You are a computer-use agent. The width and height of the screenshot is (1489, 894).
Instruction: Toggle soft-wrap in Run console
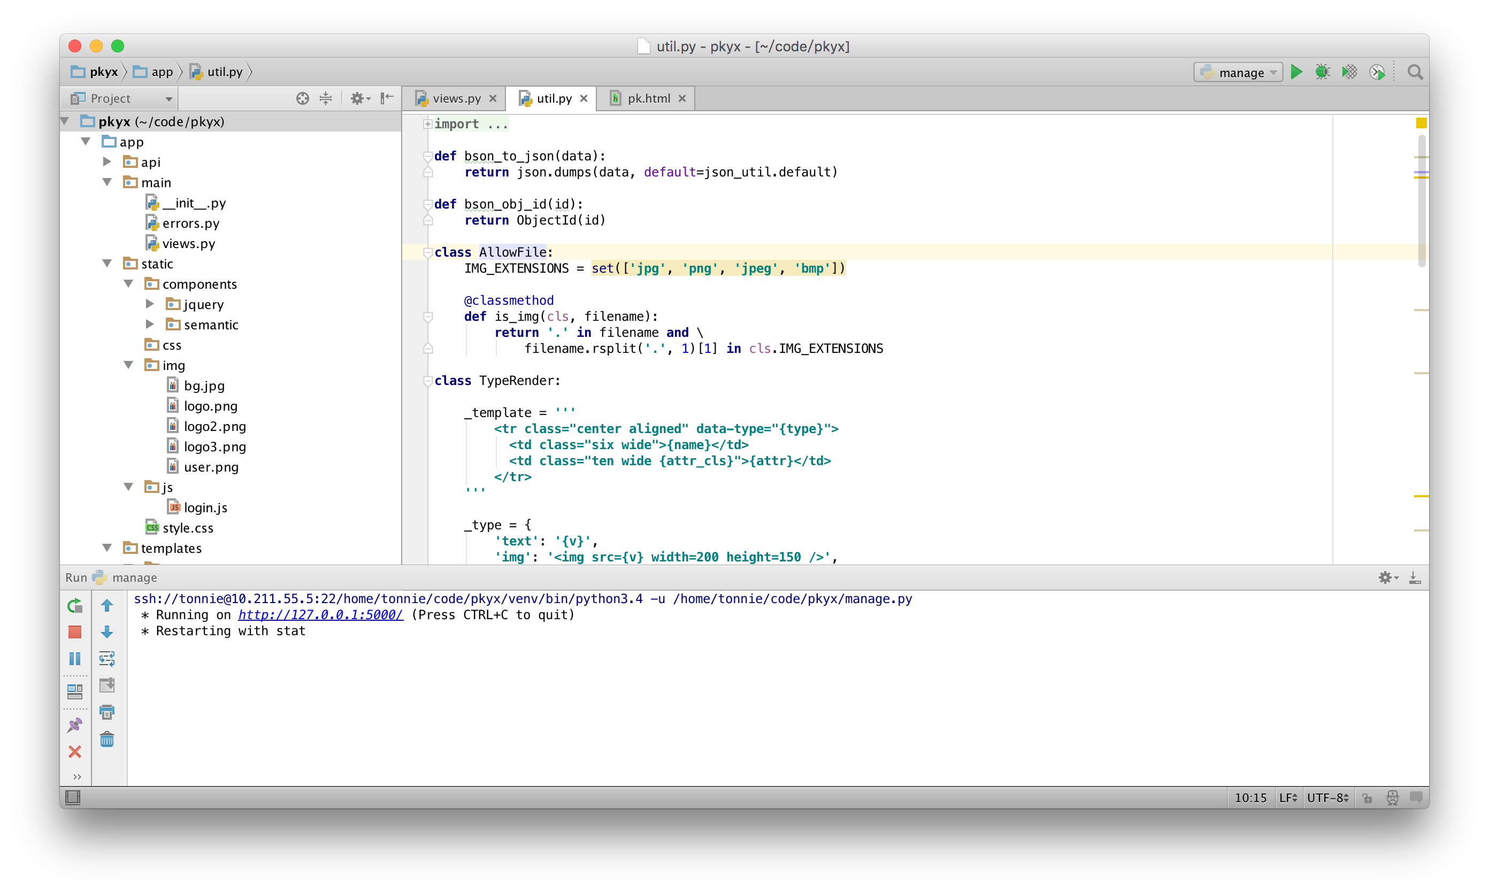pyautogui.click(x=106, y=658)
